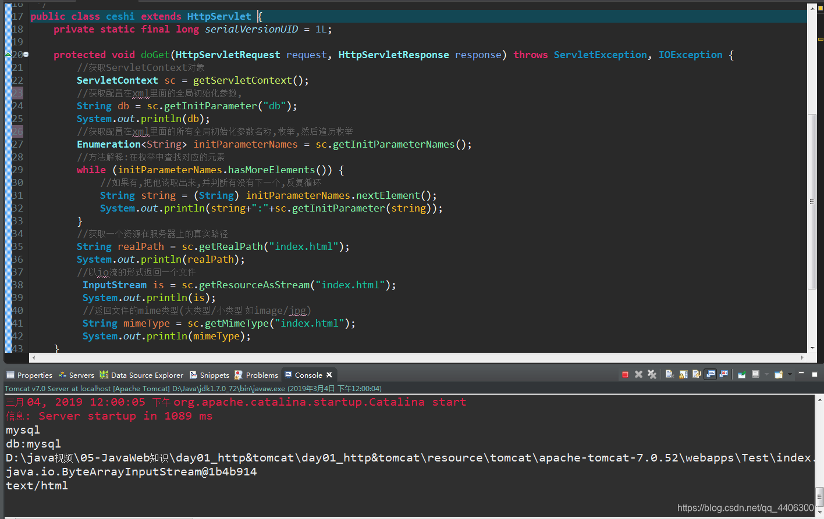Remove All Terminated Launches double-X icon

point(652,374)
